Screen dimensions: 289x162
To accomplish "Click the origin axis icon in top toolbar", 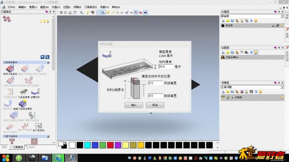I will click(103, 13).
